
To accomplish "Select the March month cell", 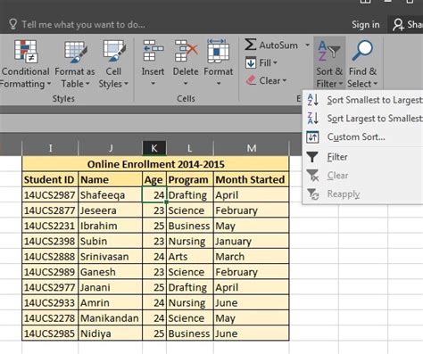I will [x=252, y=257].
